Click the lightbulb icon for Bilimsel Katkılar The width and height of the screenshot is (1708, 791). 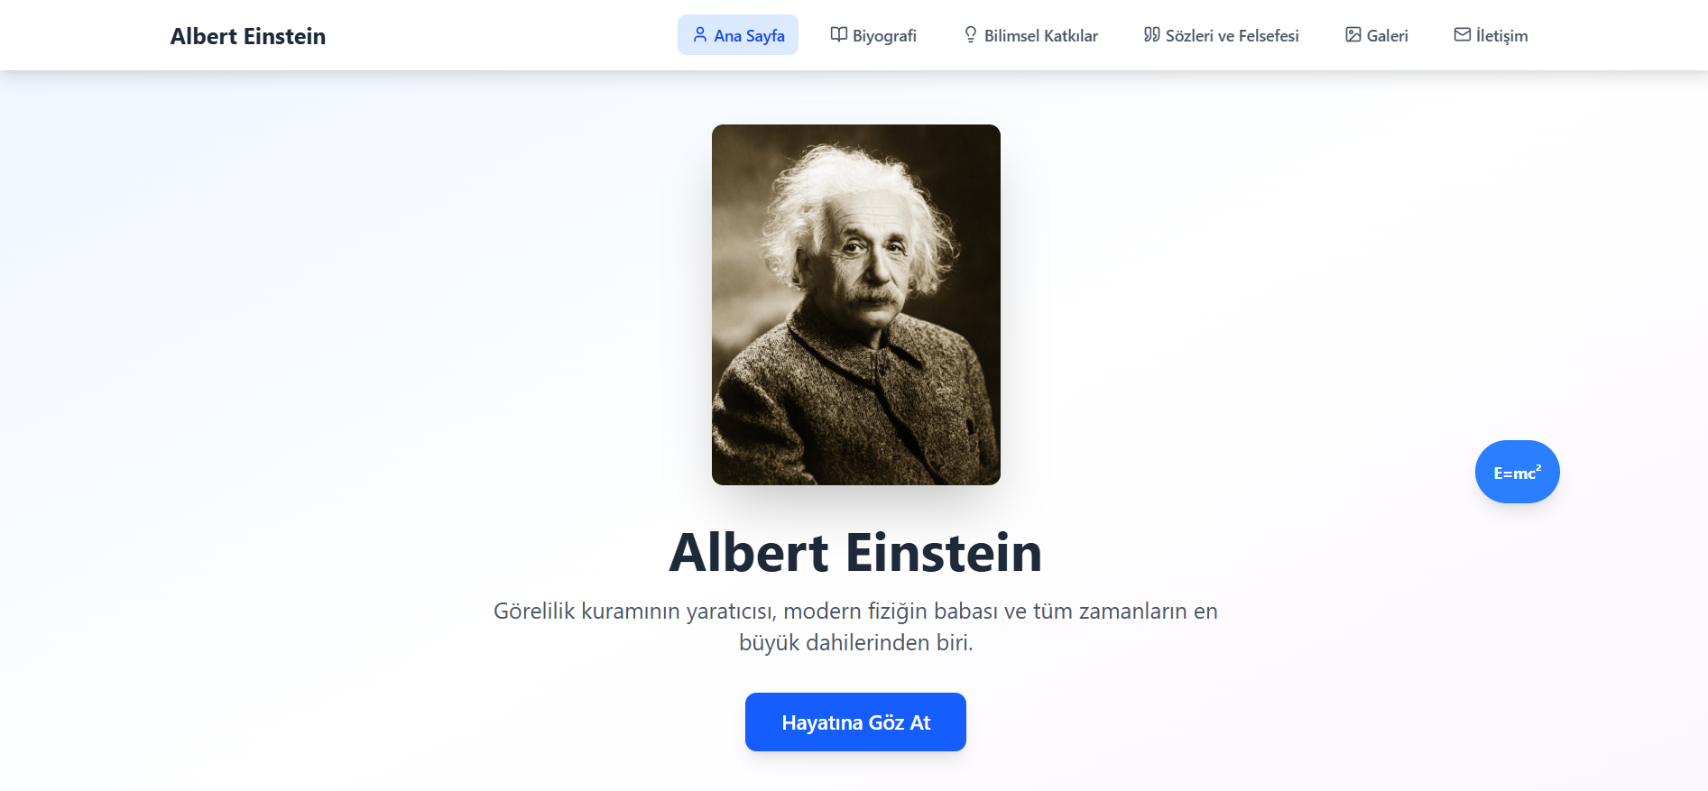tap(971, 35)
